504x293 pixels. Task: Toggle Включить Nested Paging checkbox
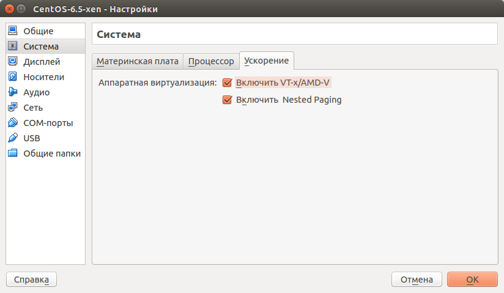(228, 100)
